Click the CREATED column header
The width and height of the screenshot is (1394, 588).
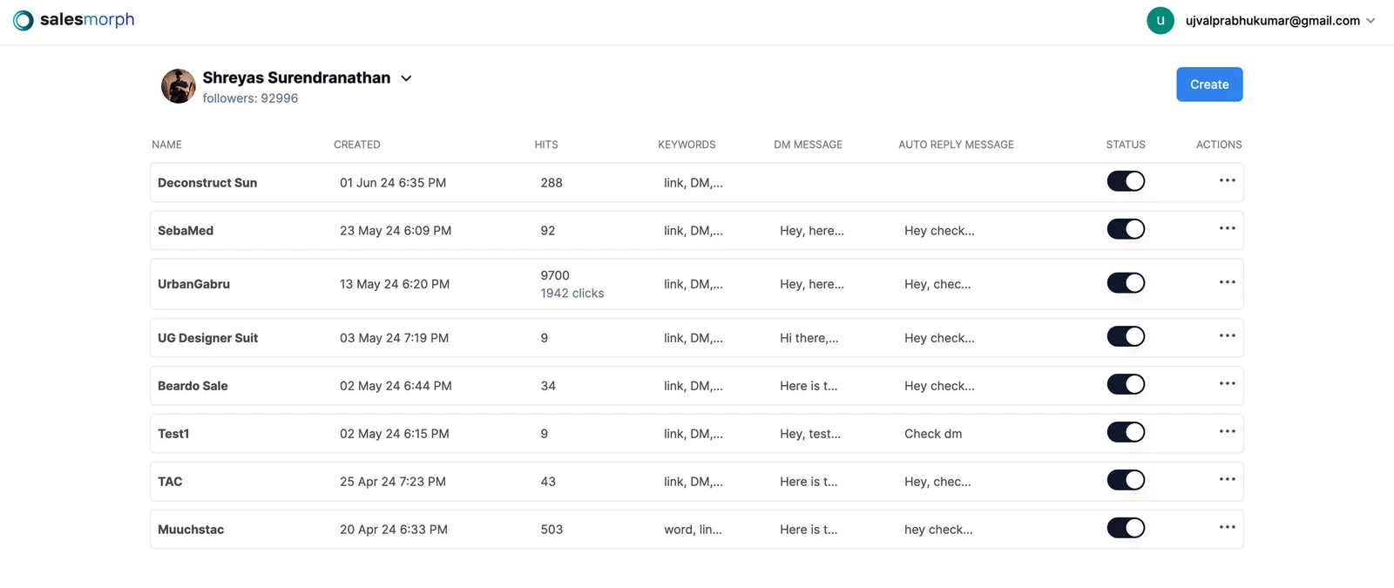[357, 145]
